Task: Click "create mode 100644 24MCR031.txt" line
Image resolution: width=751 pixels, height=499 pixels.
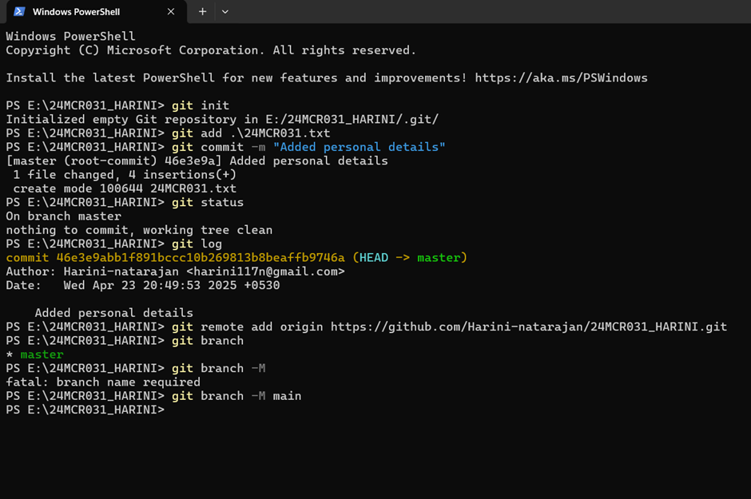Action: point(125,188)
